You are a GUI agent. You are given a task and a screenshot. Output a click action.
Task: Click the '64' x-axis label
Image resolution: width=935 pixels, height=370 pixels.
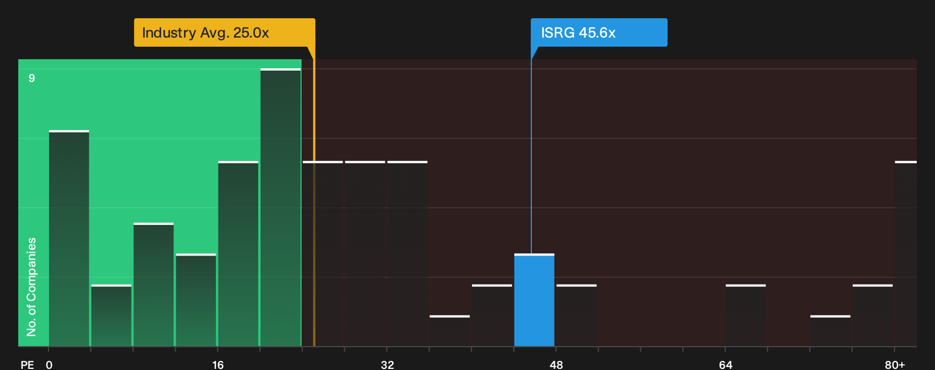[725, 364]
